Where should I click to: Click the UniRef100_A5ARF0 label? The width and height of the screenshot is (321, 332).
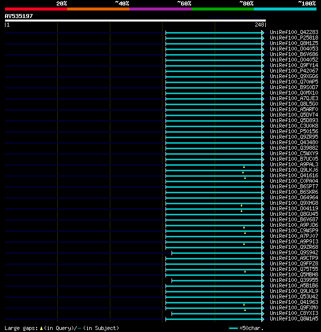[294, 109]
